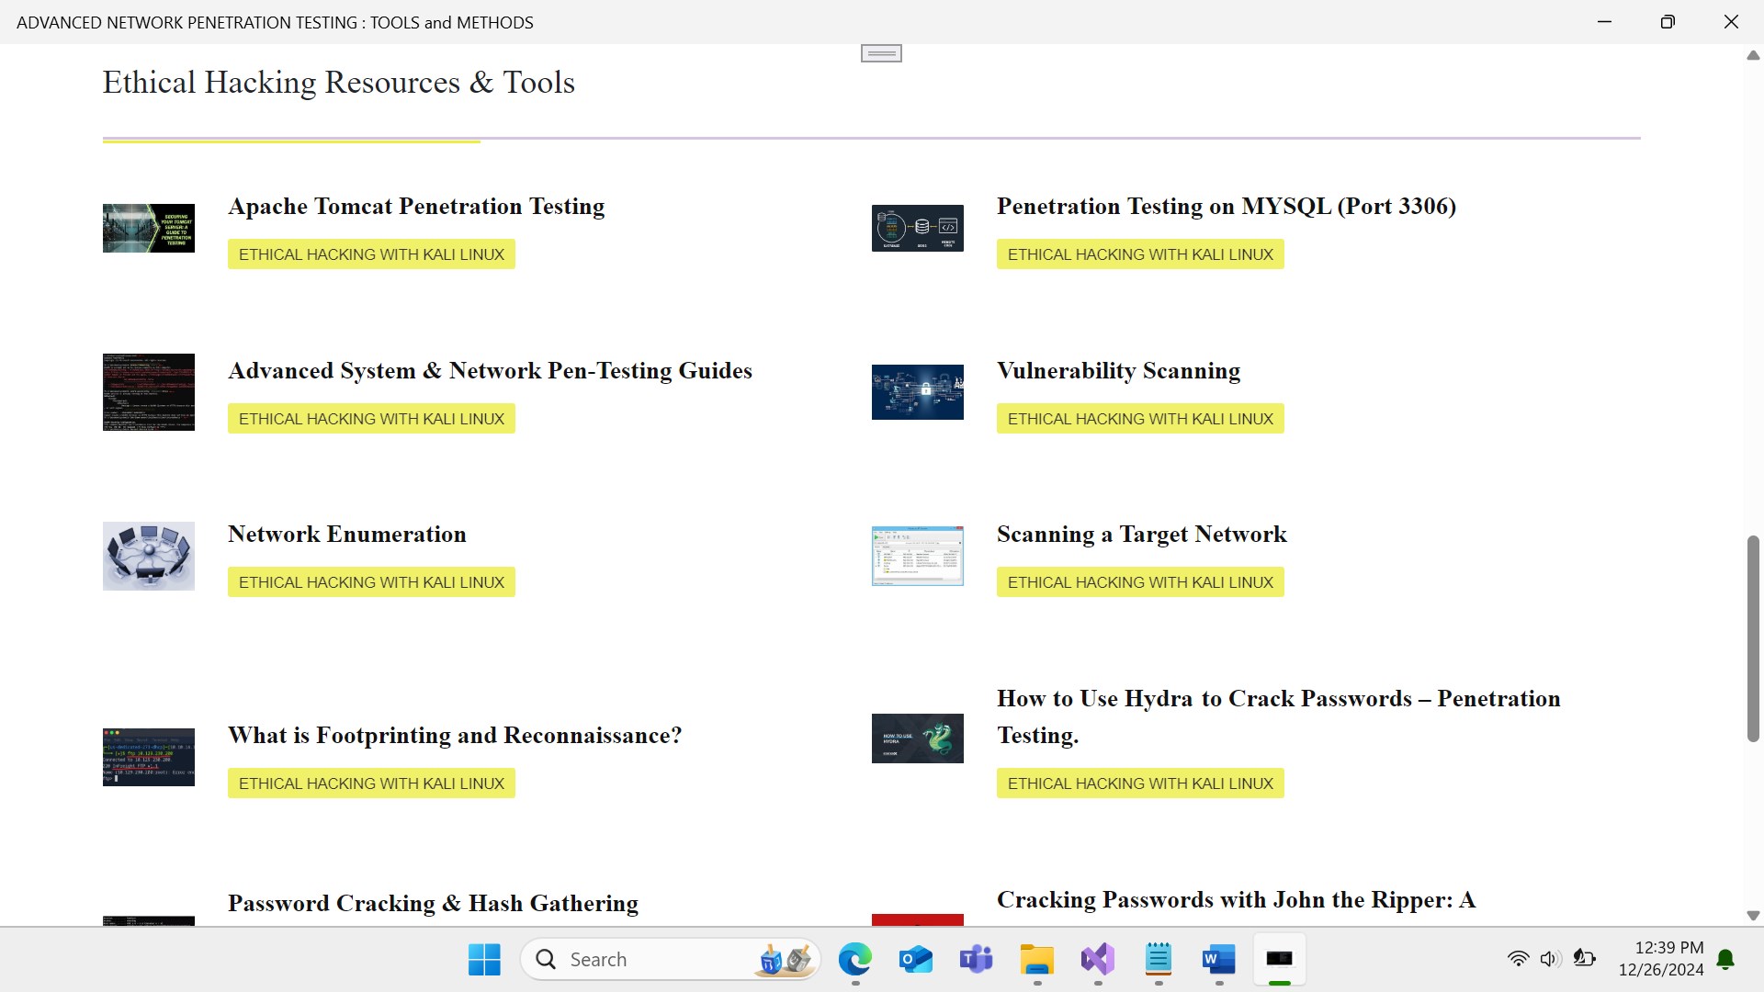Open Advanced System & Network Pen-Testing Guides
The image size is (1764, 992).
[490, 371]
